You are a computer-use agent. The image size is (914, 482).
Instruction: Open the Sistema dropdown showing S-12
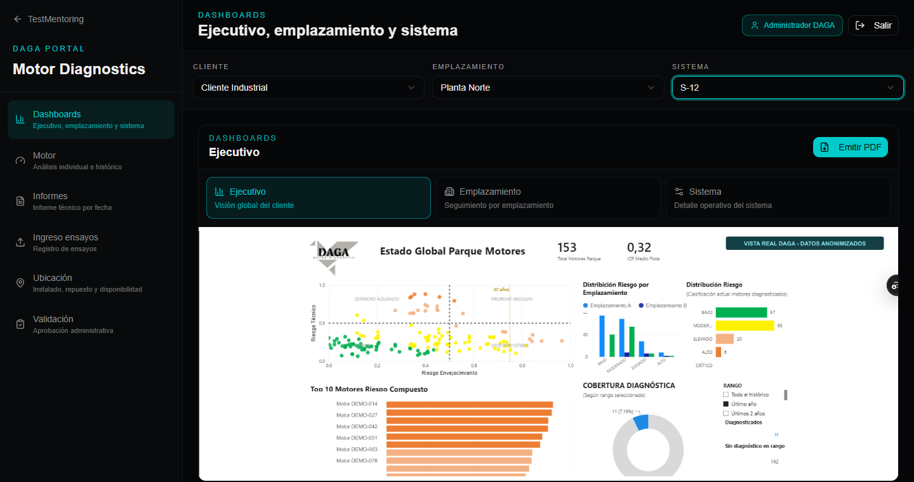click(x=788, y=88)
